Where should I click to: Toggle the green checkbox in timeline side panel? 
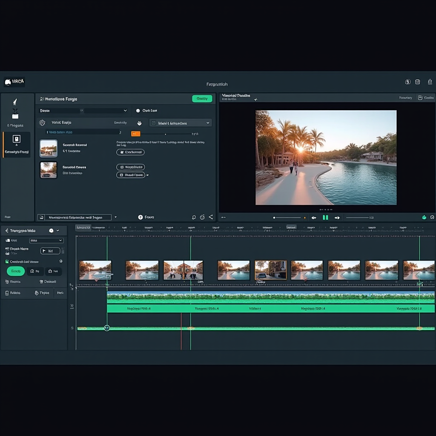(7, 262)
